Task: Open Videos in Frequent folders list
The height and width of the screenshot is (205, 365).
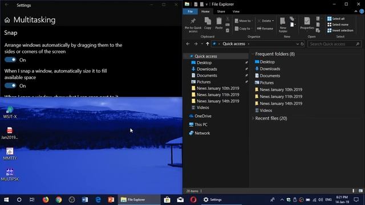Action: click(263, 110)
